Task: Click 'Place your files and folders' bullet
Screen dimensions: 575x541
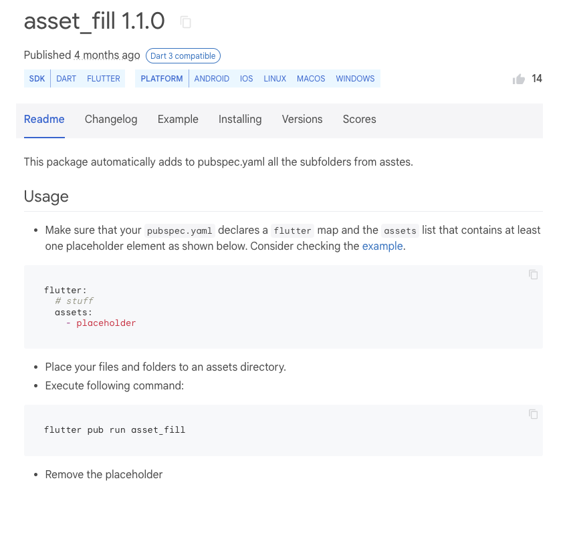Action: [x=165, y=367]
